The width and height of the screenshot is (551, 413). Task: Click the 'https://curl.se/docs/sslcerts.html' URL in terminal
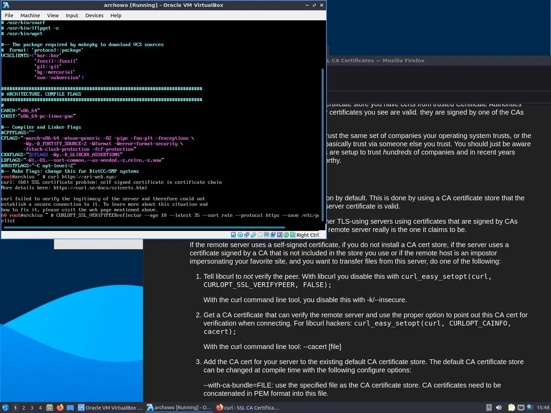(x=100, y=188)
